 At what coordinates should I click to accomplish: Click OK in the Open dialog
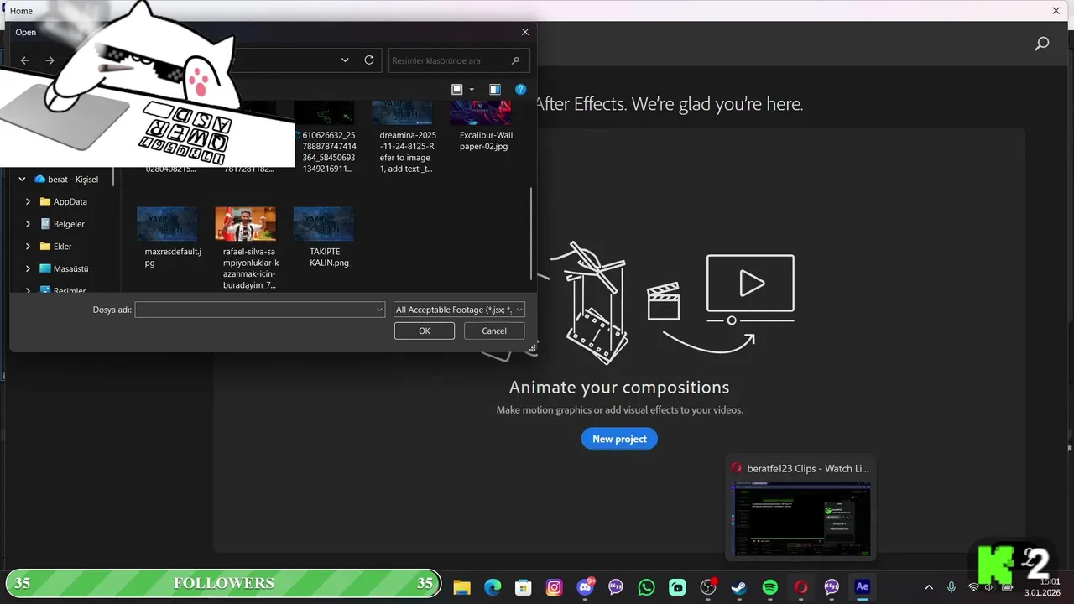(425, 331)
